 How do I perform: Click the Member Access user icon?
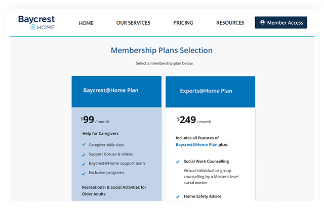(x=262, y=23)
